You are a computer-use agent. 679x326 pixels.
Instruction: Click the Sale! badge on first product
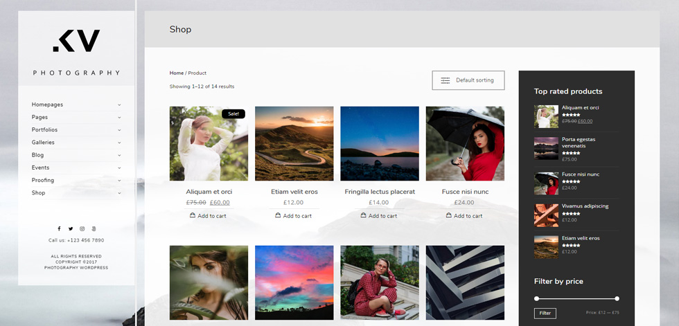[x=233, y=114]
